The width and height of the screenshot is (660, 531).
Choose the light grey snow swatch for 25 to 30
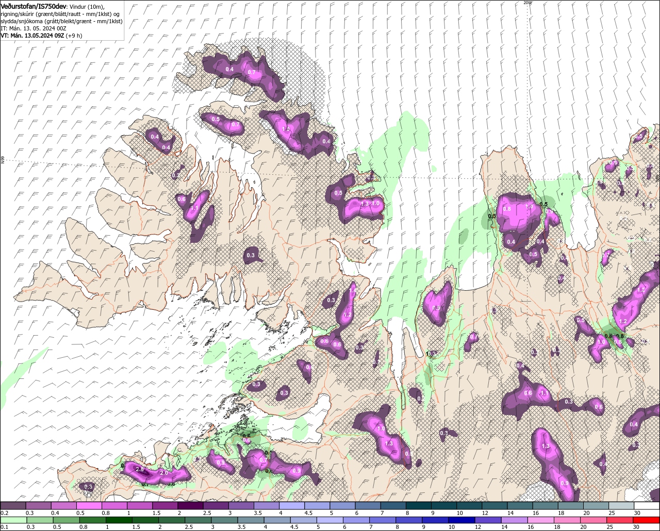point(621,506)
